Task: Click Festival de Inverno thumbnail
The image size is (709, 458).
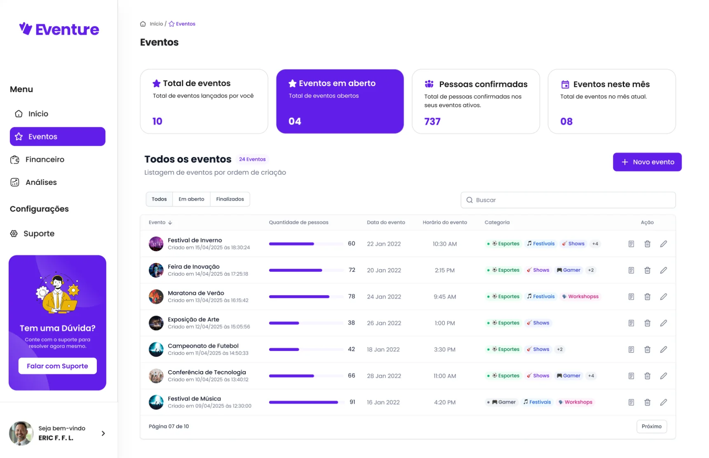Action: pyautogui.click(x=156, y=244)
